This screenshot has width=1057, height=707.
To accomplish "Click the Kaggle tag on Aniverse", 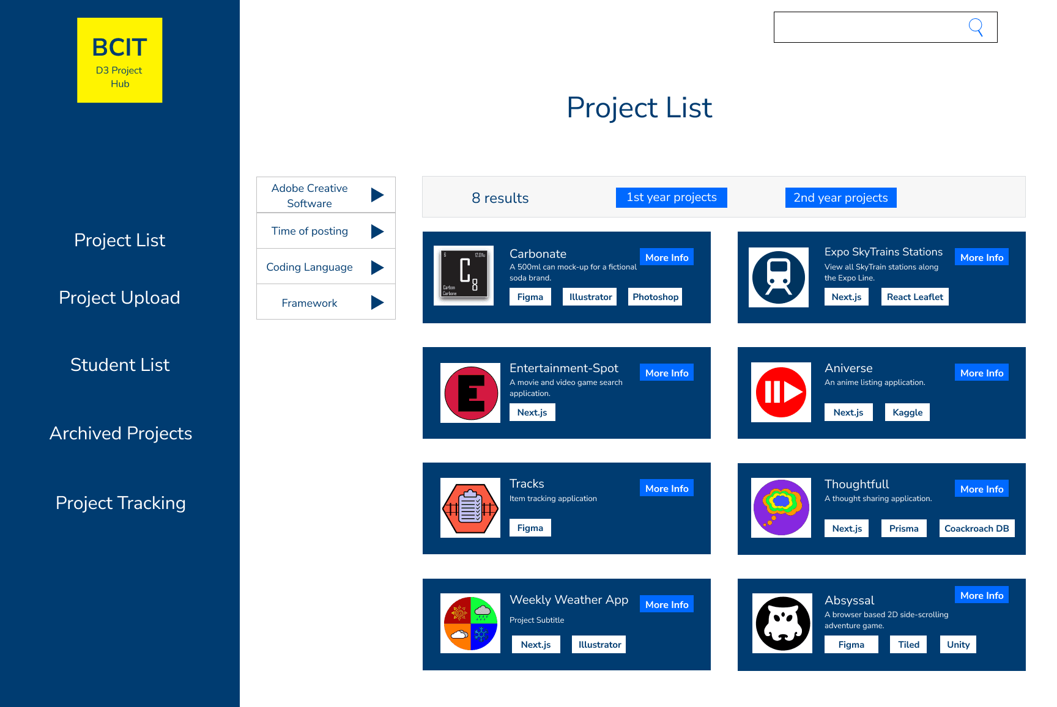I will coord(907,412).
